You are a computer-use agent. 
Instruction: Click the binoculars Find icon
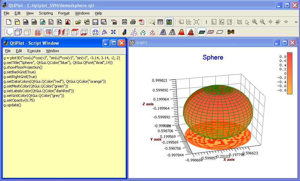231,32
